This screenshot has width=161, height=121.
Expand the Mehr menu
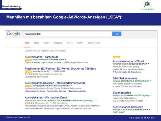80,43
